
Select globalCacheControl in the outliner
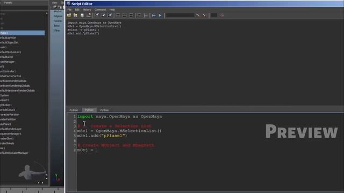(x=11, y=76)
